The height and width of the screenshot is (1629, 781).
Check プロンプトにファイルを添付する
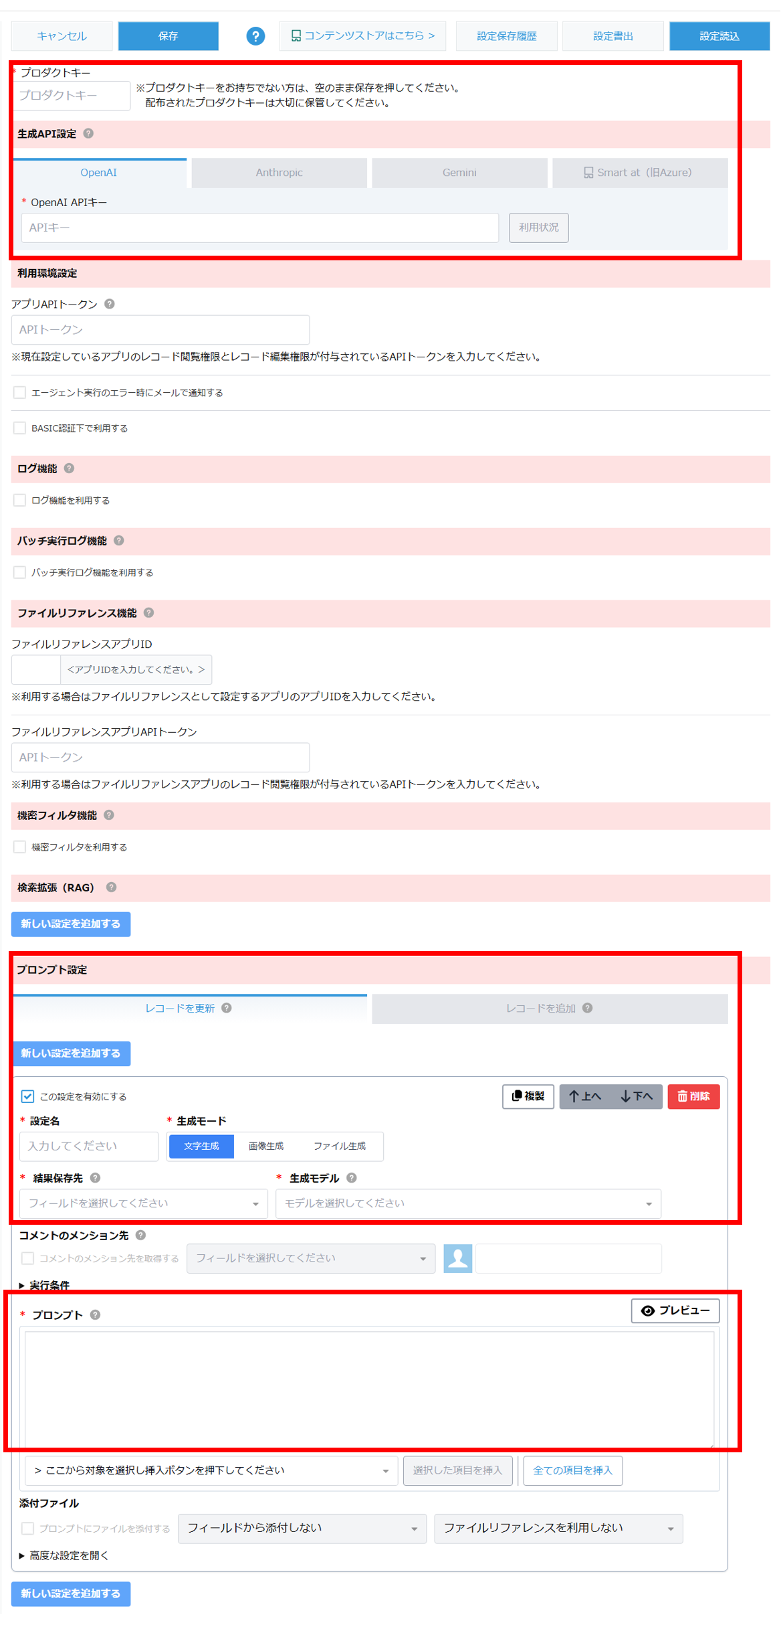27,1529
